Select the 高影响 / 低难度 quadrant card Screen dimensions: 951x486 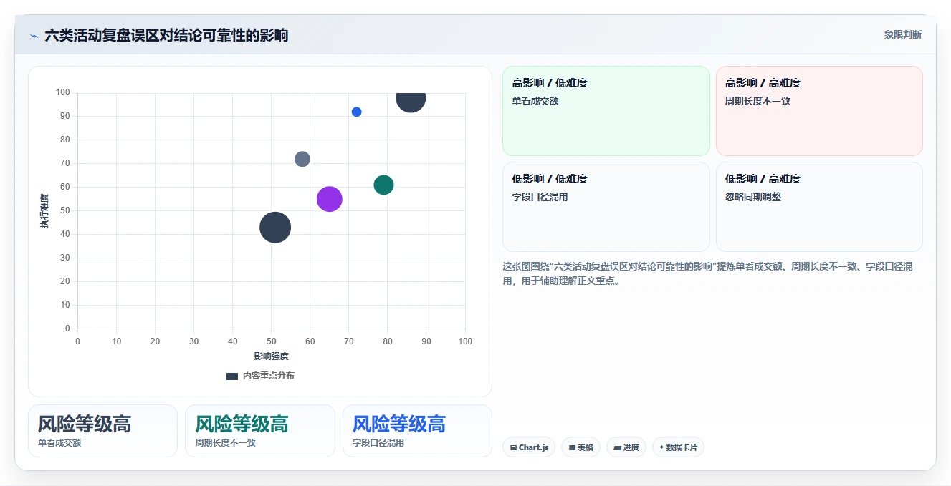point(606,111)
